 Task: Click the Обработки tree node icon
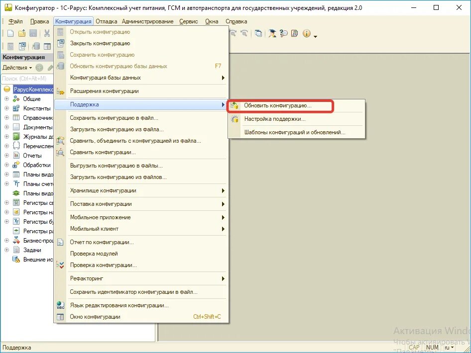pos(16,165)
